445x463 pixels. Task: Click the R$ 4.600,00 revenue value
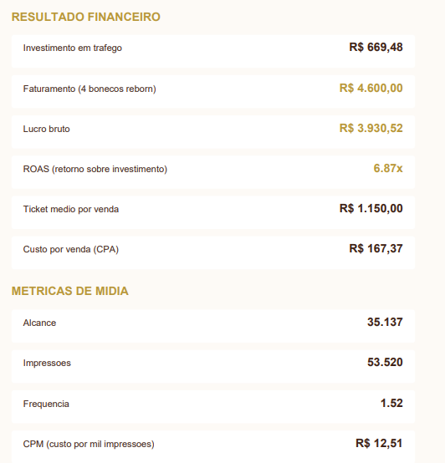(371, 88)
